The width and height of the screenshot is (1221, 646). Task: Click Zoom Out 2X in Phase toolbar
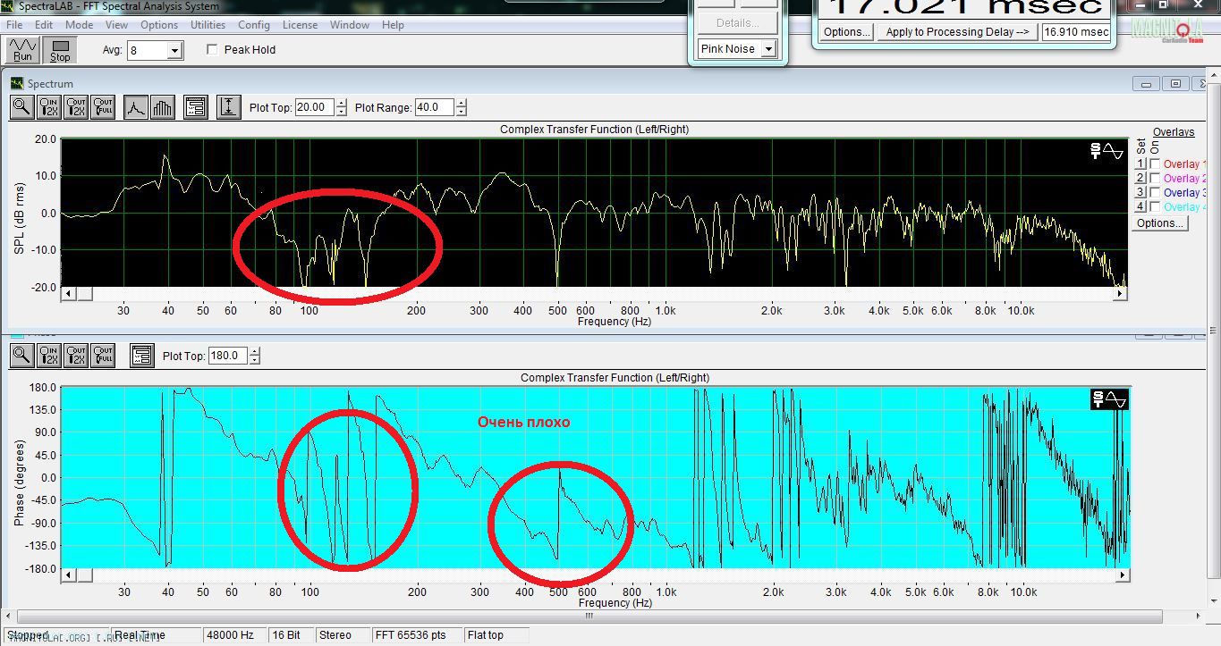coord(76,356)
